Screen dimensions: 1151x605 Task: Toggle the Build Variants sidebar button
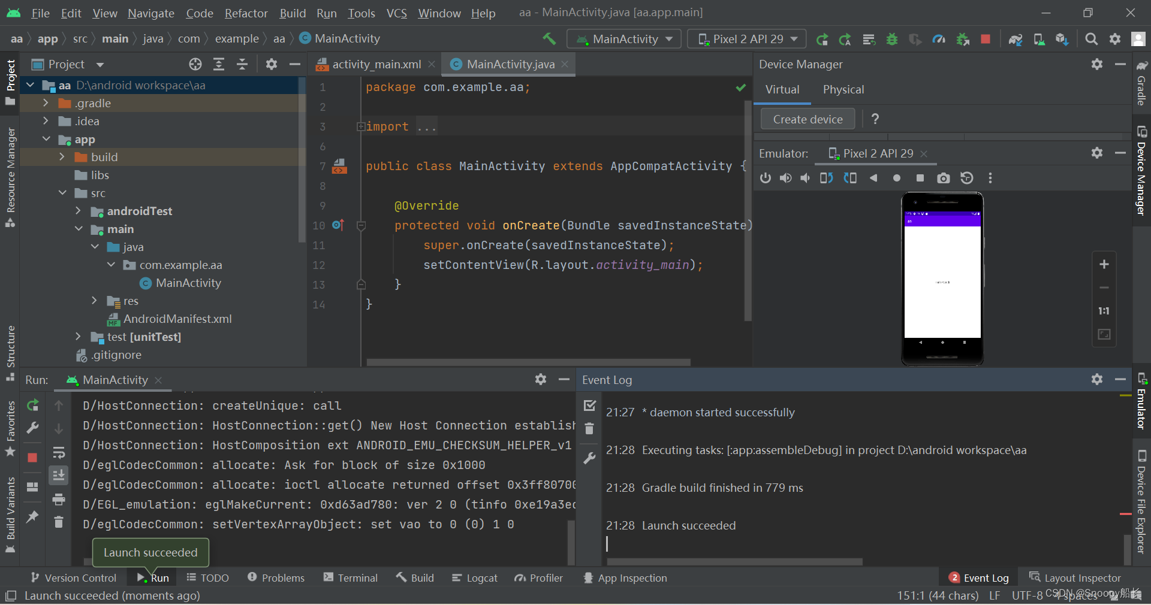pyautogui.click(x=10, y=515)
